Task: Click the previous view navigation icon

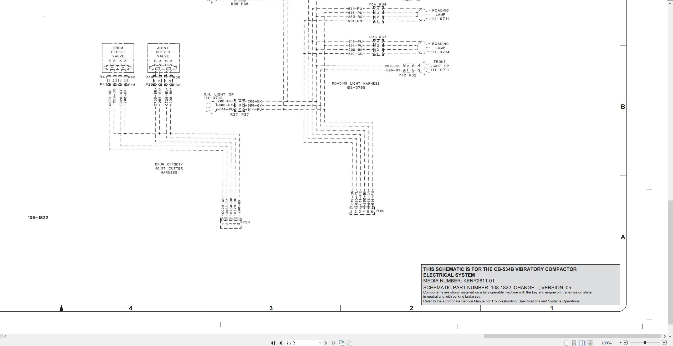Action: coord(342,343)
